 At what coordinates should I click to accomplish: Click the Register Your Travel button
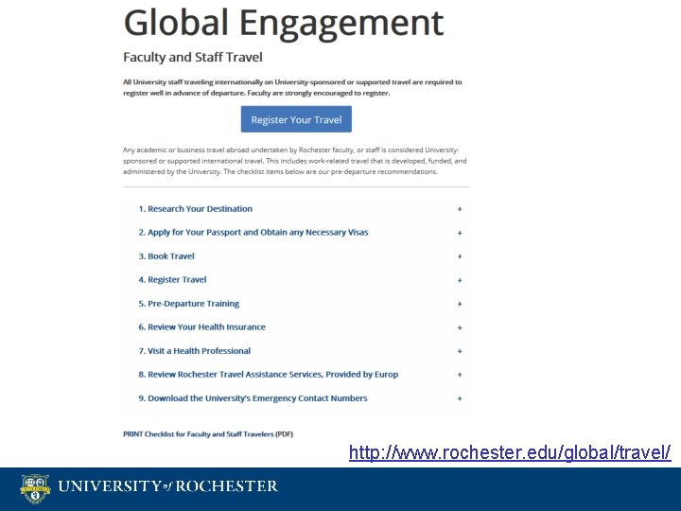coord(296,119)
